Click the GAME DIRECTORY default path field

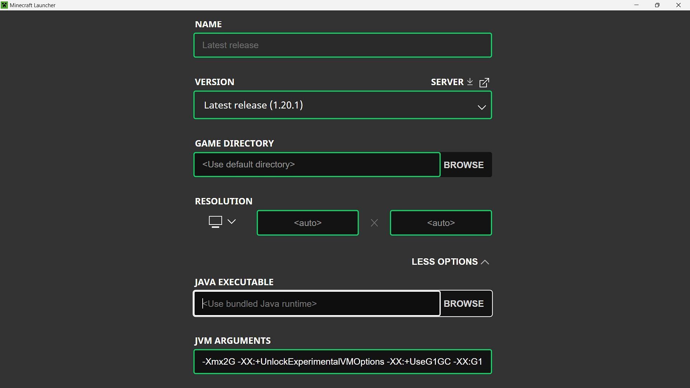317,165
